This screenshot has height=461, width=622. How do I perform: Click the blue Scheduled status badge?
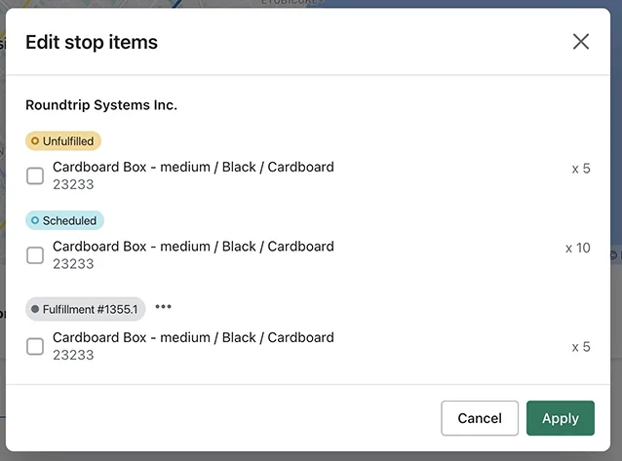(64, 220)
